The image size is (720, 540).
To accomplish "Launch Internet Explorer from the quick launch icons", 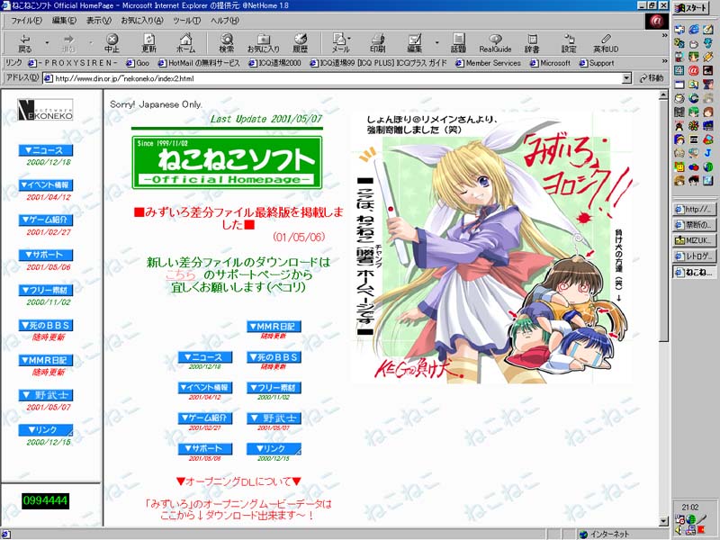I will [x=693, y=30].
